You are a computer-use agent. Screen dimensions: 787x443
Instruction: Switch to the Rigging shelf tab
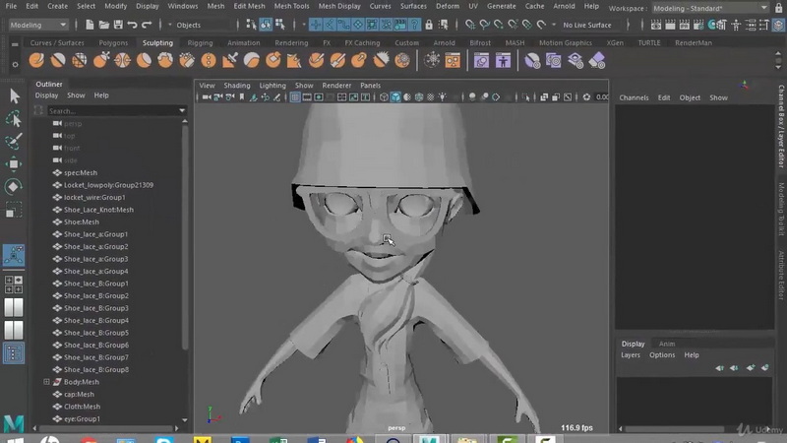201,42
